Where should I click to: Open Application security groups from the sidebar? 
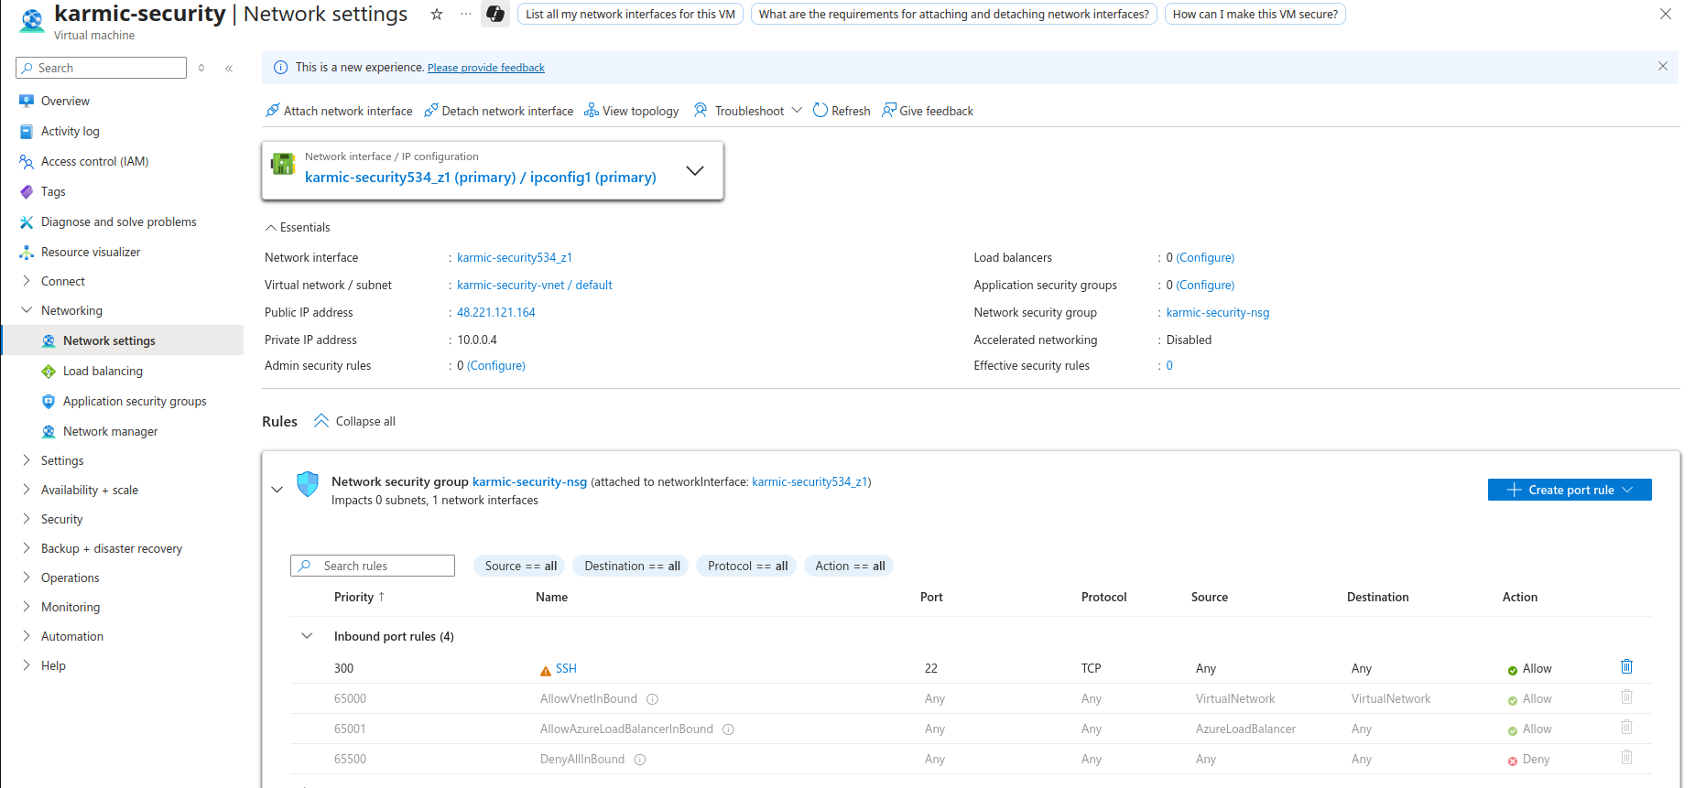click(x=135, y=401)
